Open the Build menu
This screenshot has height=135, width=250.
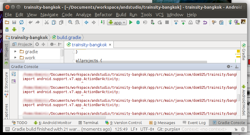coord(121,15)
